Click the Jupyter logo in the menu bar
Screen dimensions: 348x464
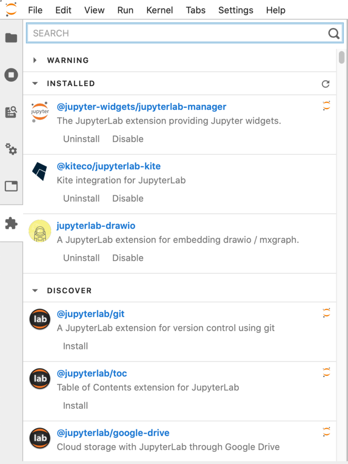coord(11,10)
